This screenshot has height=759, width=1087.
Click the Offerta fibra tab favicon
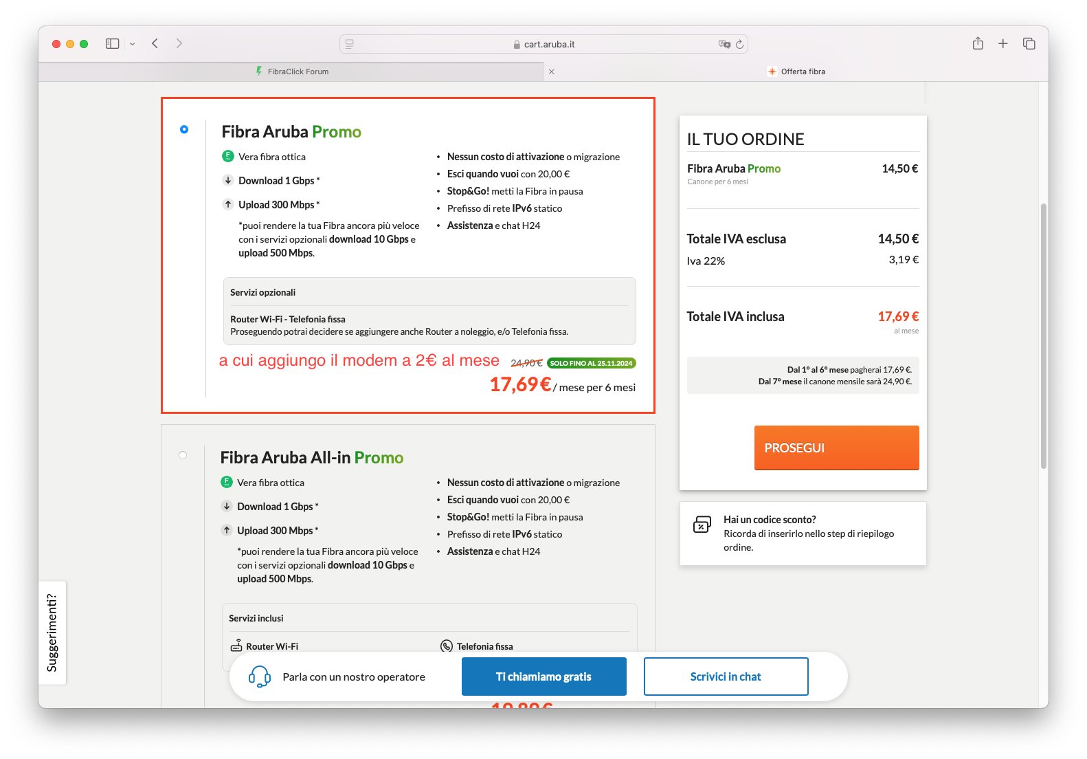coord(772,71)
